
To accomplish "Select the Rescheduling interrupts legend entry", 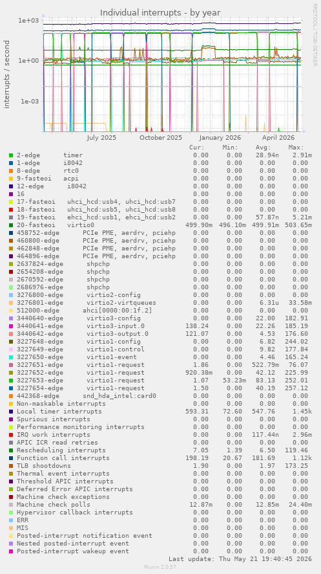I will (61, 450).
